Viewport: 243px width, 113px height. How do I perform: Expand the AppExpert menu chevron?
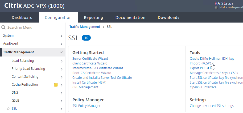coord(61,44)
